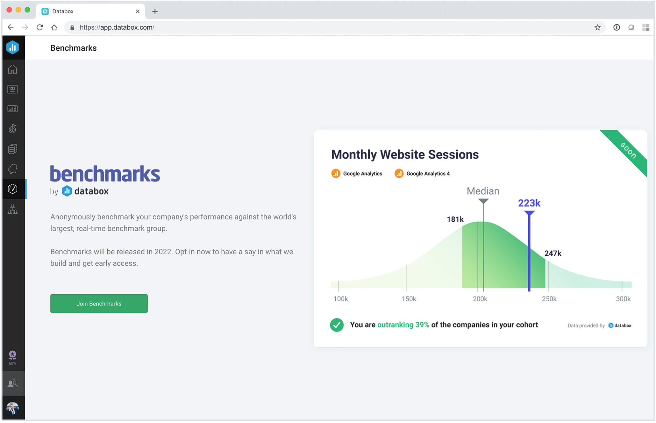Screen dimensions: 656x423
Task: Click the Databox logo at sidebar top
Action: point(12,47)
